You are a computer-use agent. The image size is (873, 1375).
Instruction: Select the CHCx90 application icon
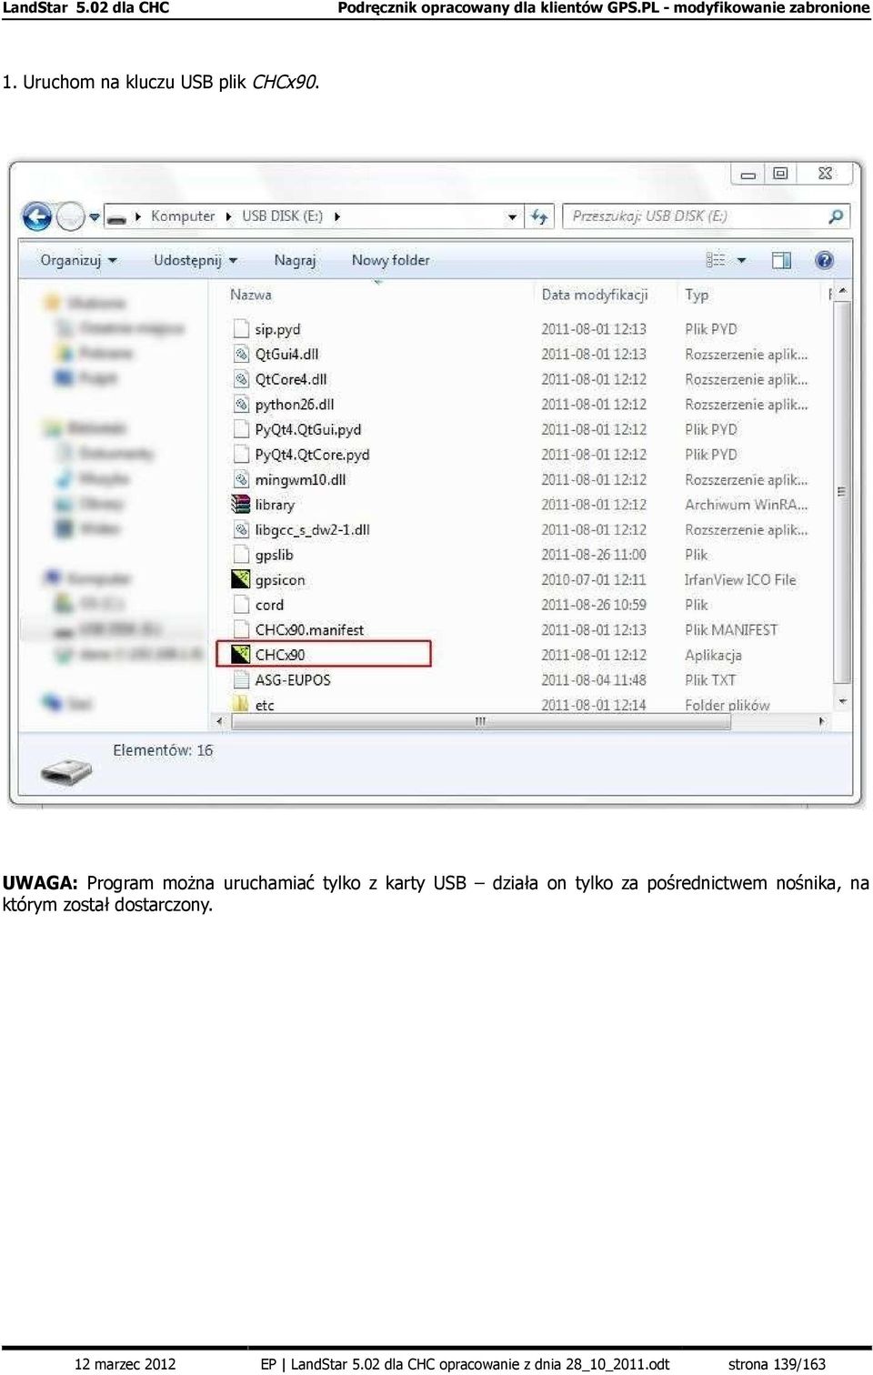tap(241, 654)
